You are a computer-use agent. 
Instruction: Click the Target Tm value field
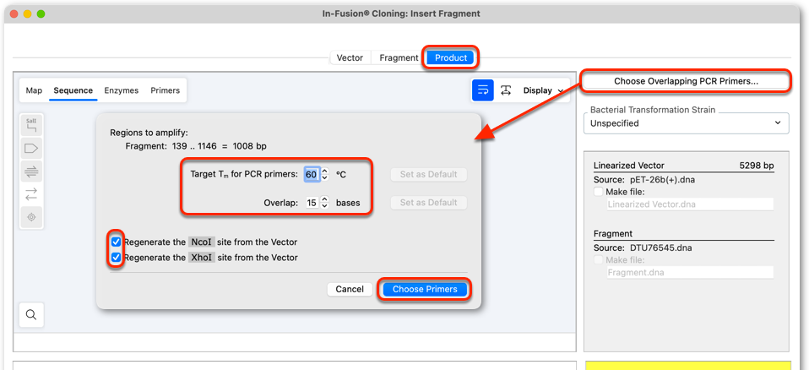(x=312, y=174)
